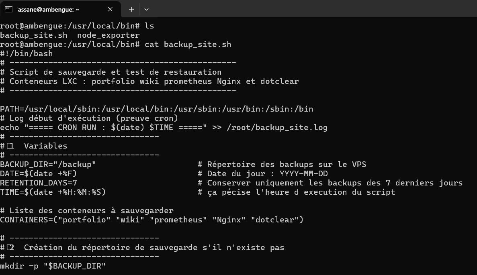
Task: Click the TIME=$(date +%H:%M:%S) line
Action: (53, 192)
